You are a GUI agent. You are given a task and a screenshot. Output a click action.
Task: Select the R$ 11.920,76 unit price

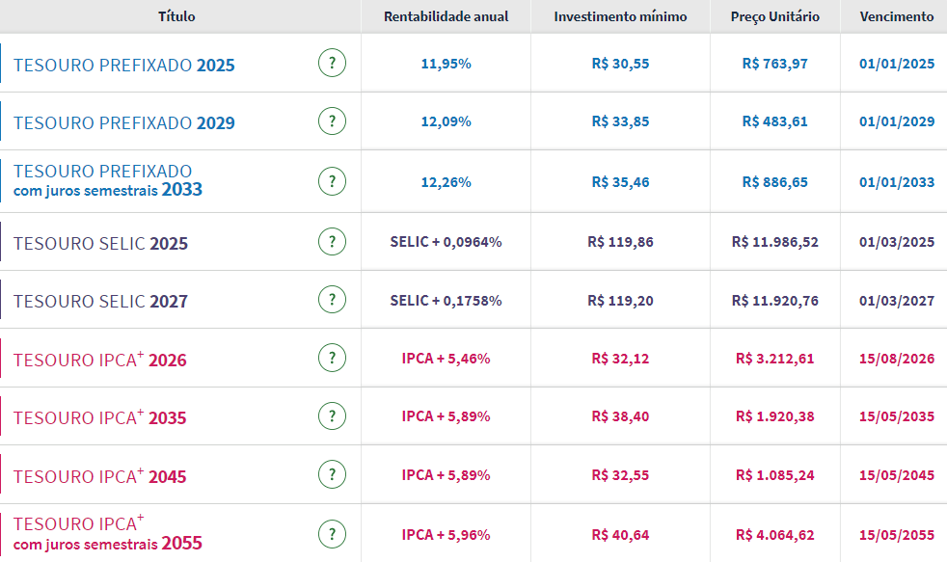point(774,301)
